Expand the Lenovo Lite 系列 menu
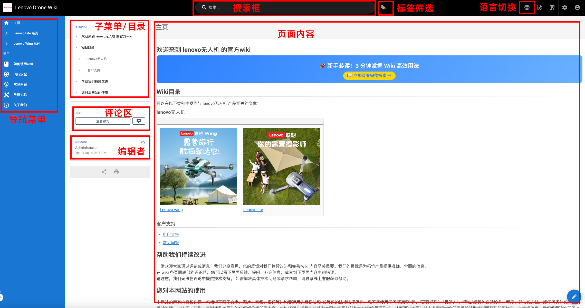This screenshot has width=585, height=308. point(26,33)
